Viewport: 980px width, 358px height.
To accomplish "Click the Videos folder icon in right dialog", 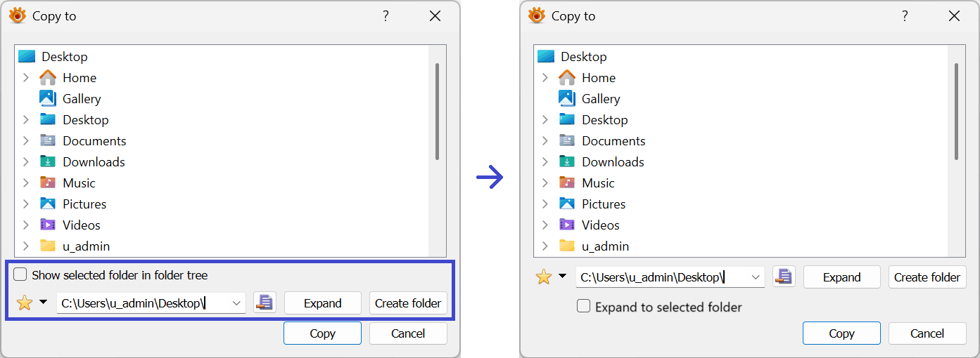I will coord(567,225).
